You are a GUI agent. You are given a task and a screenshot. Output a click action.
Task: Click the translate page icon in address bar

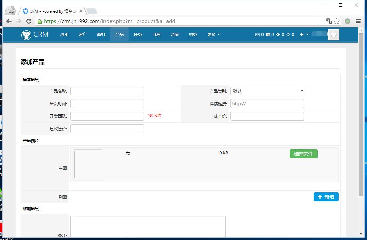click(x=329, y=21)
